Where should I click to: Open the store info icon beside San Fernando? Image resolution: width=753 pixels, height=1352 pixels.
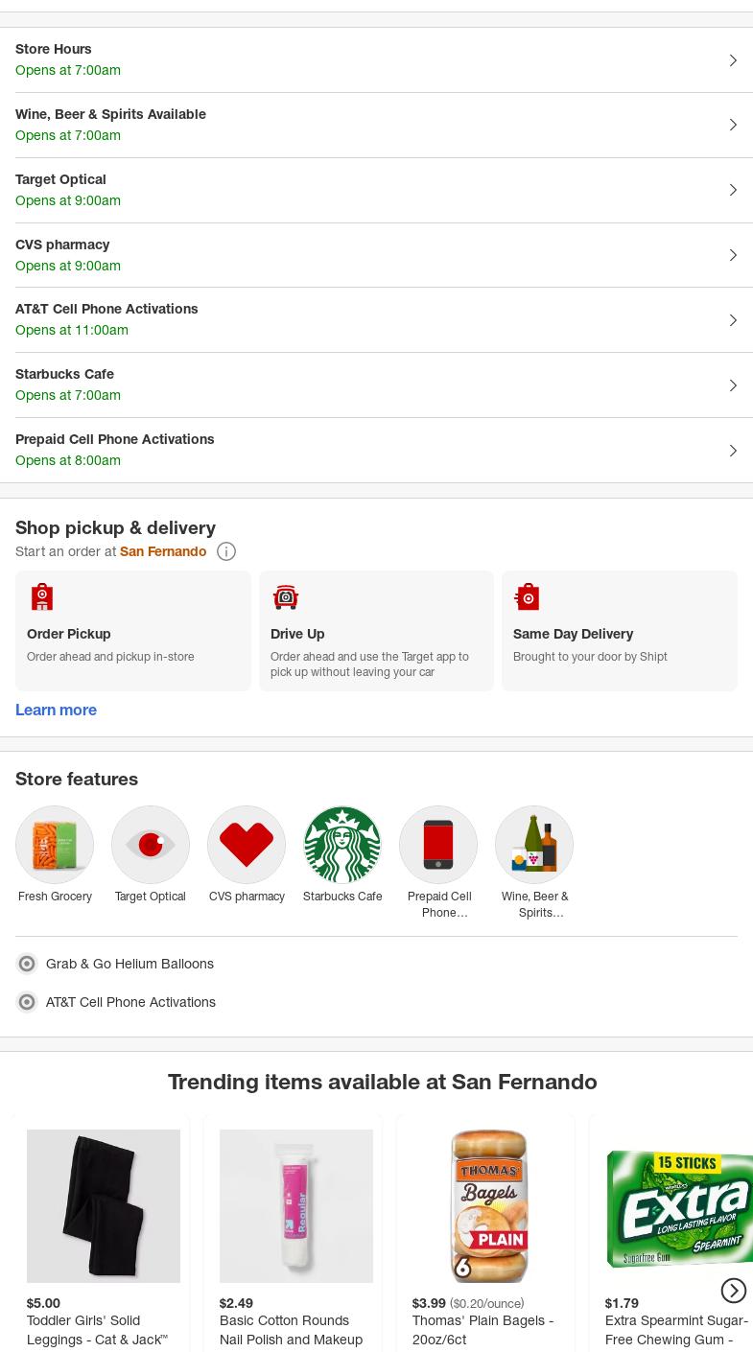226,551
